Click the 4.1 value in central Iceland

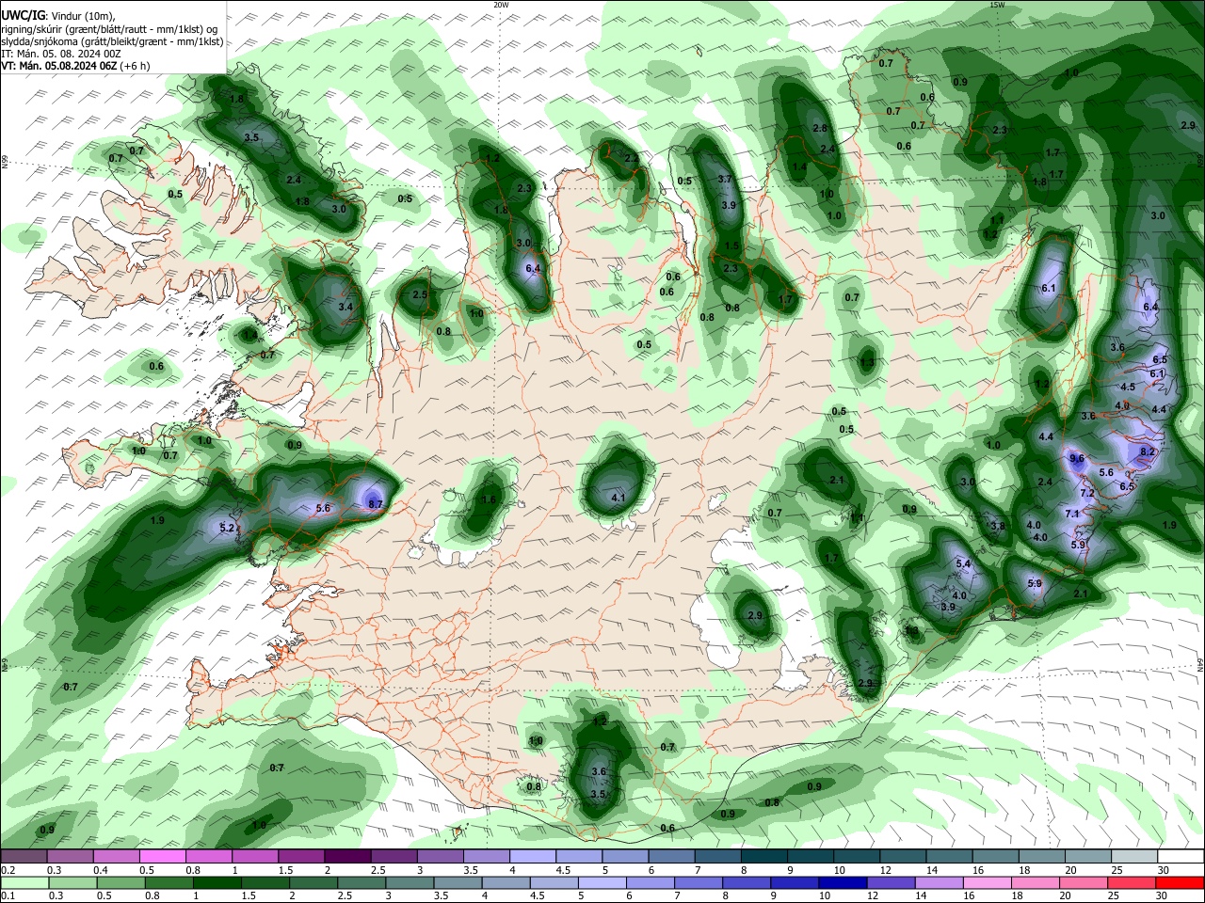pyautogui.click(x=619, y=498)
